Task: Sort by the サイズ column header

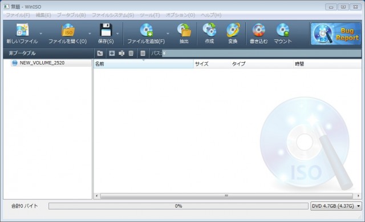Action: coord(212,64)
